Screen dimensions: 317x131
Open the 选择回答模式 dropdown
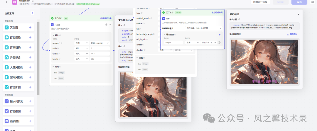(204, 28)
